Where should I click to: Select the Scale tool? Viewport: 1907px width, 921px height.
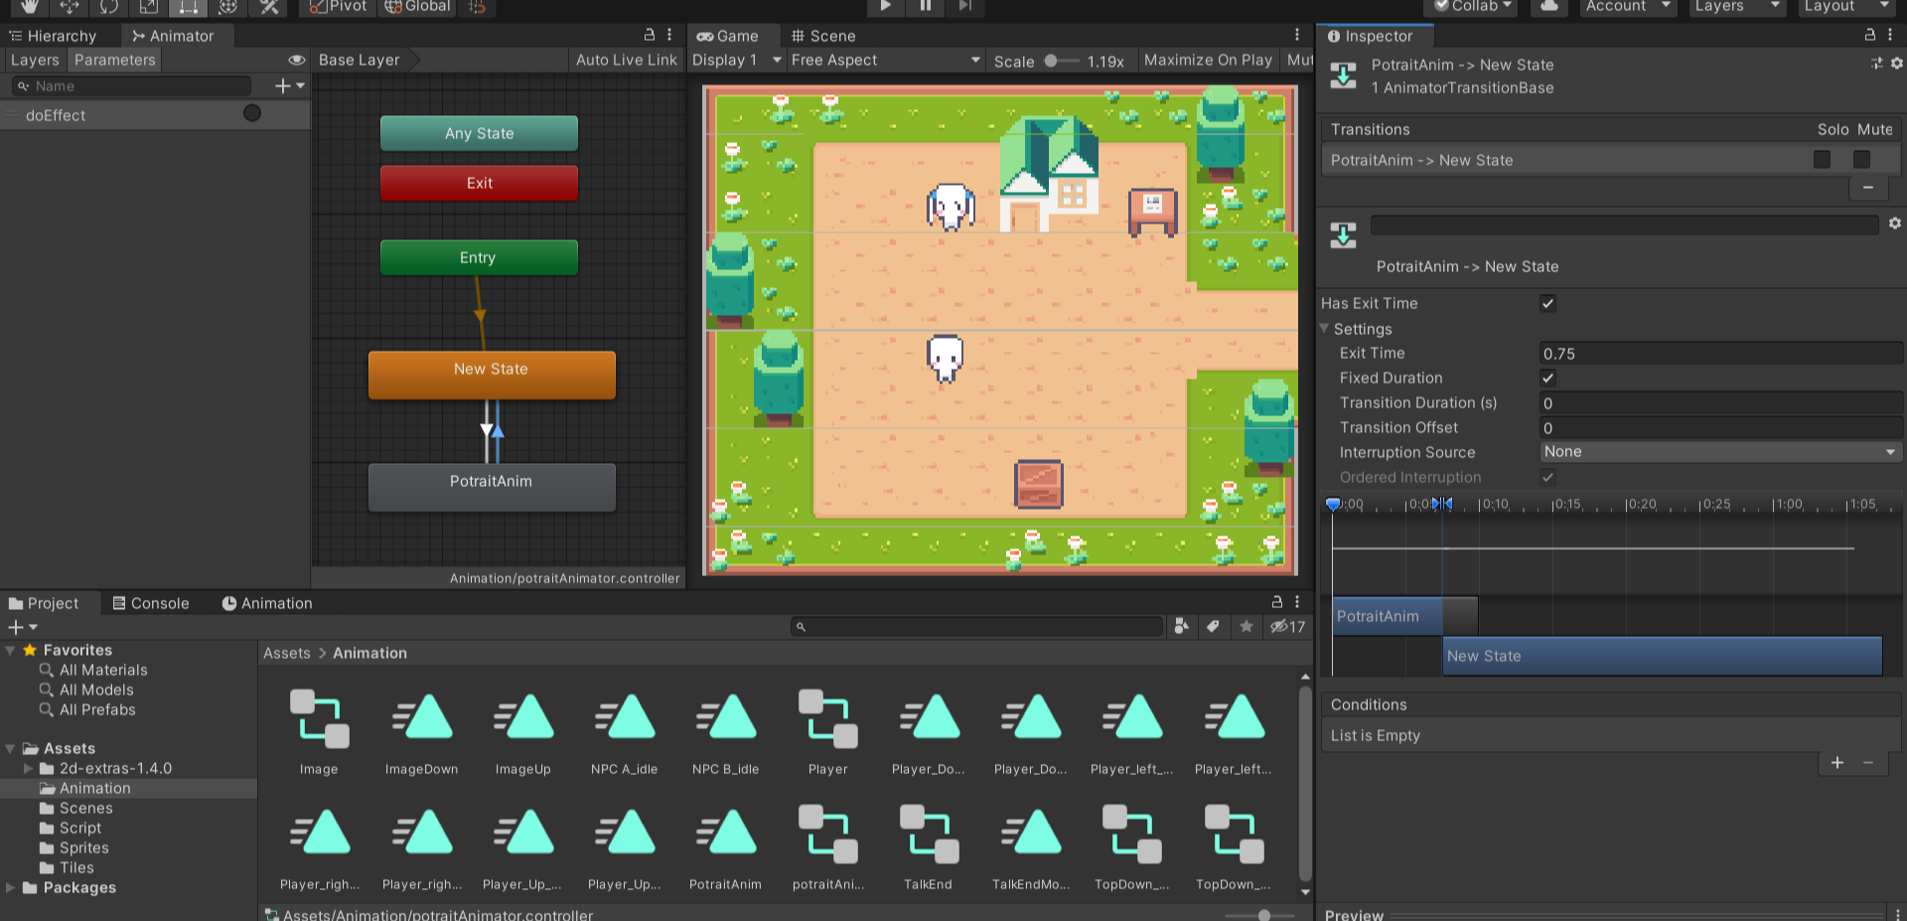(x=148, y=6)
